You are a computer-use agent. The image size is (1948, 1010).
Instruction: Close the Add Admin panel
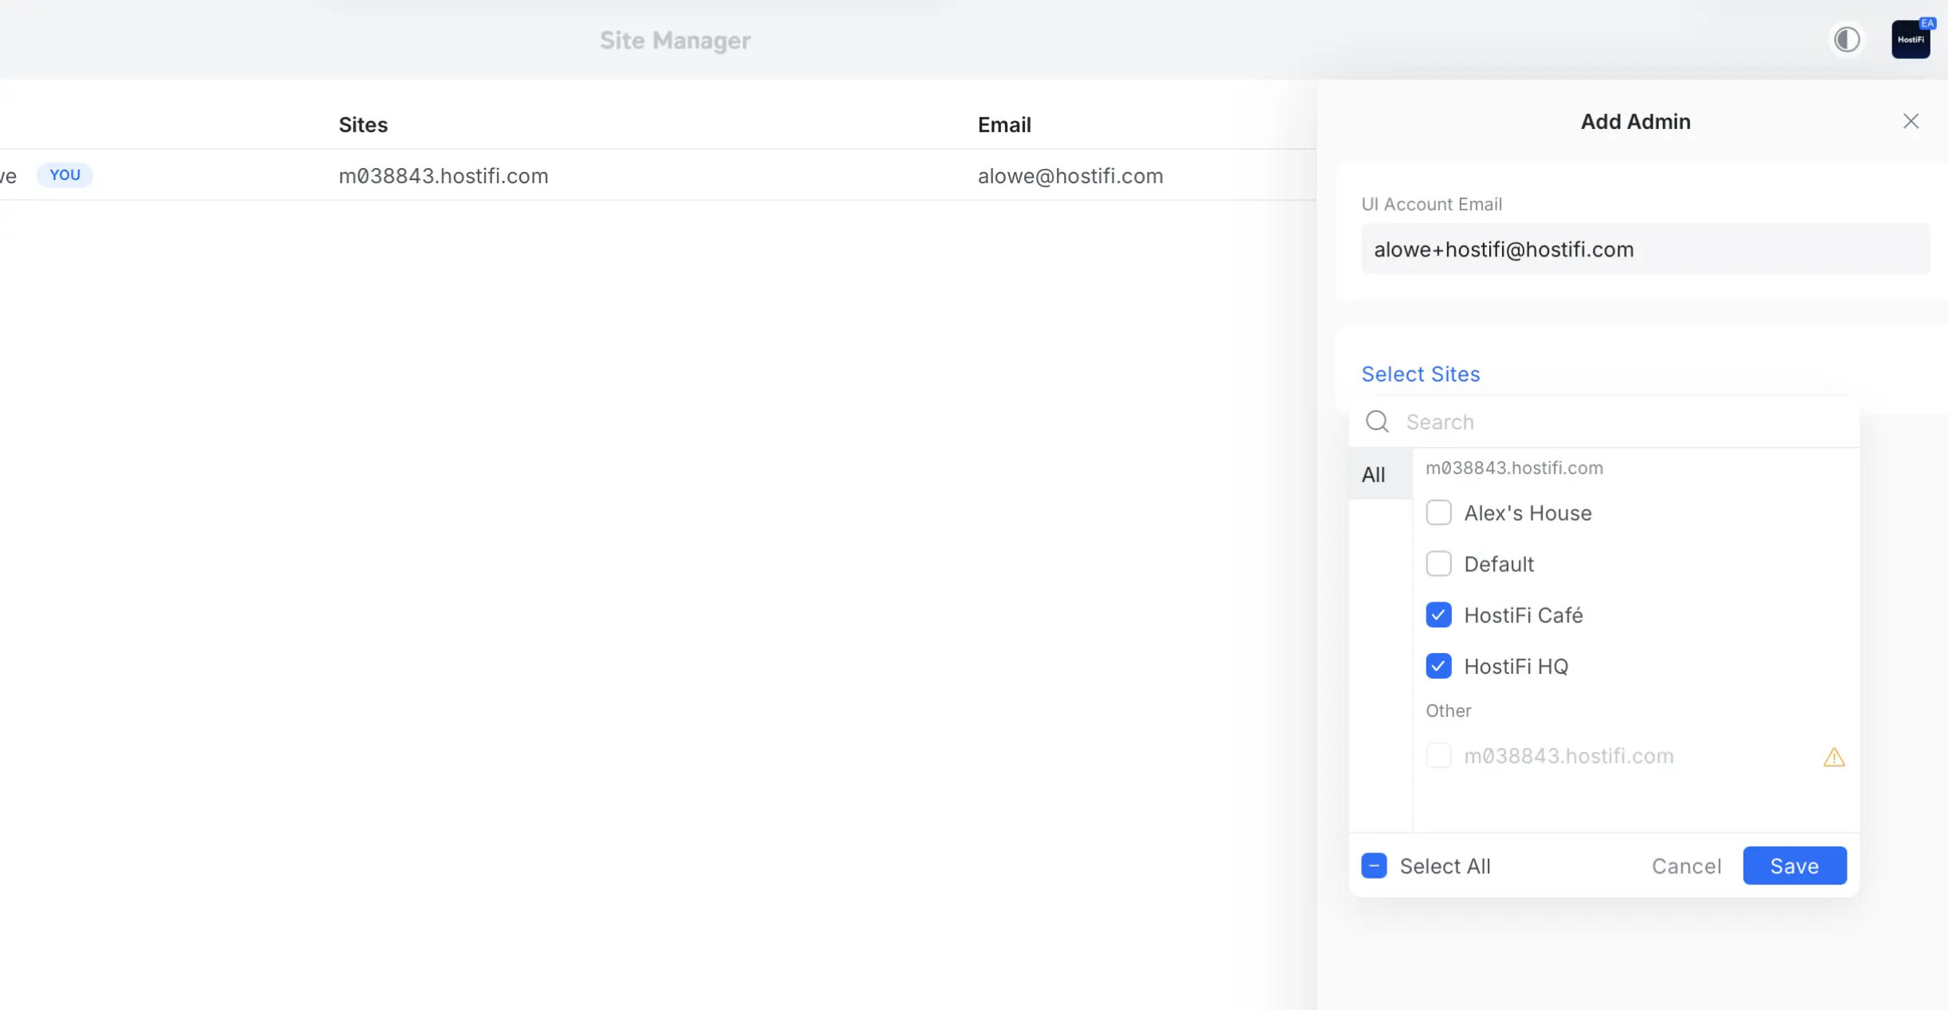[1911, 121]
